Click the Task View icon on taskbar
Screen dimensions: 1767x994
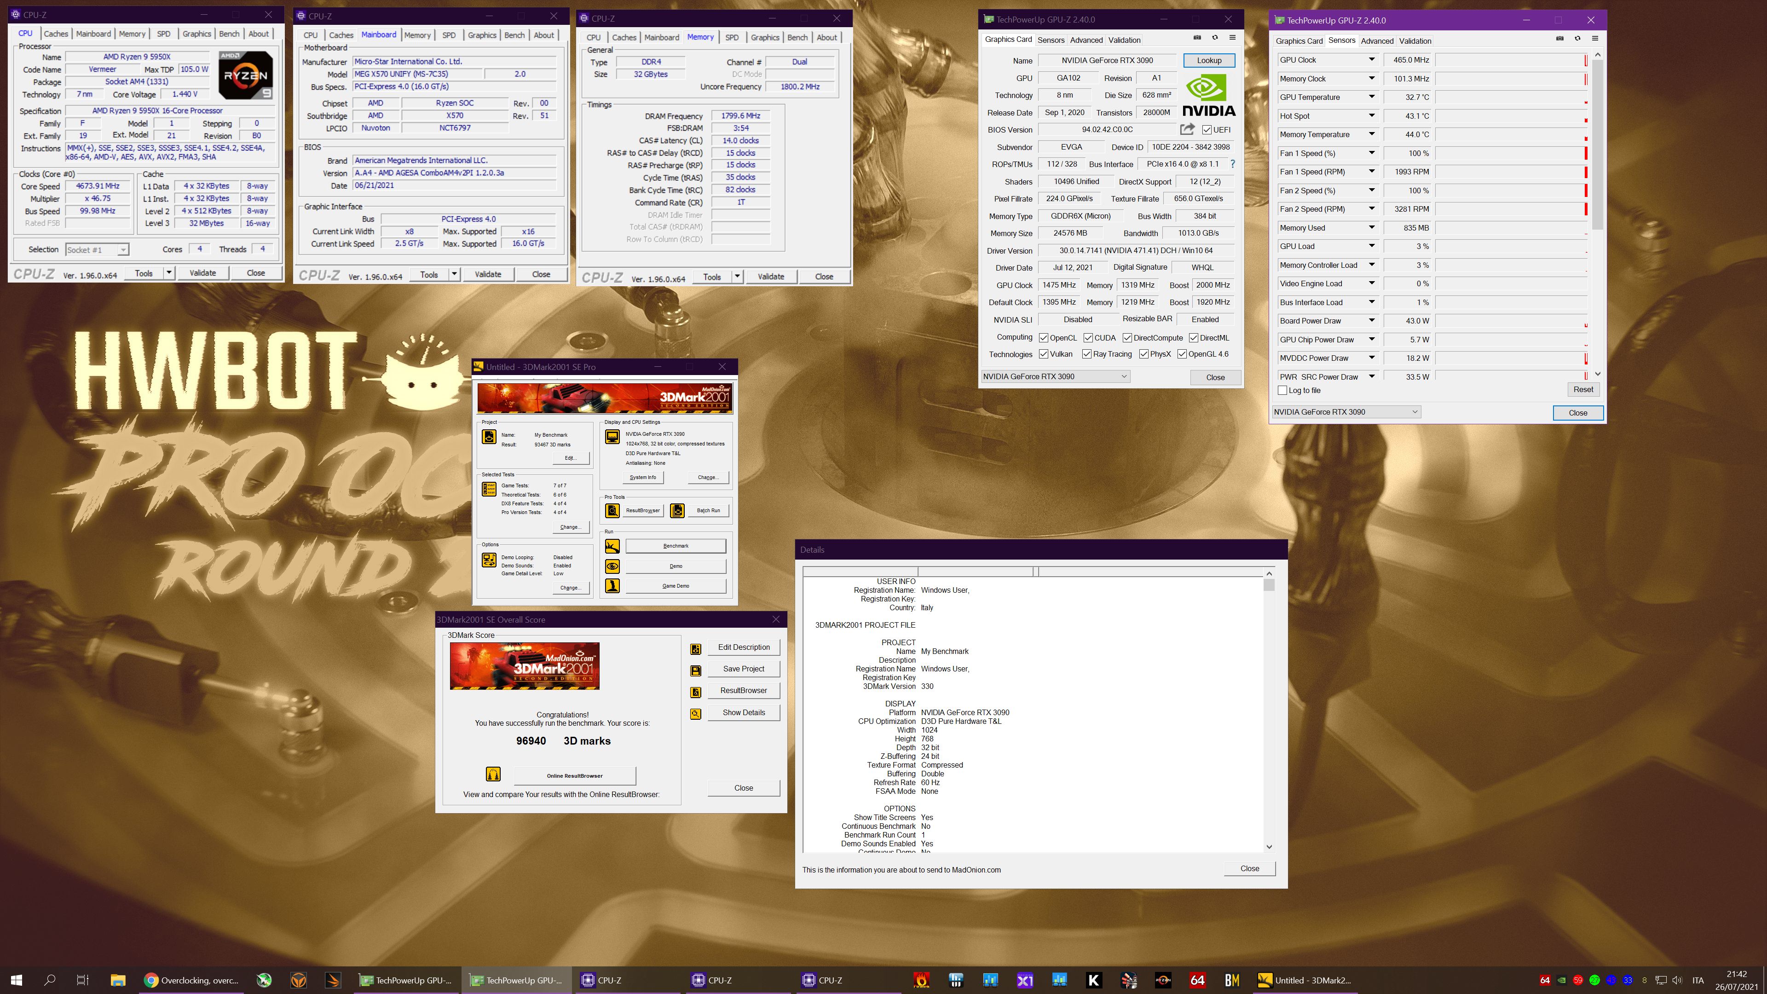click(x=82, y=980)
